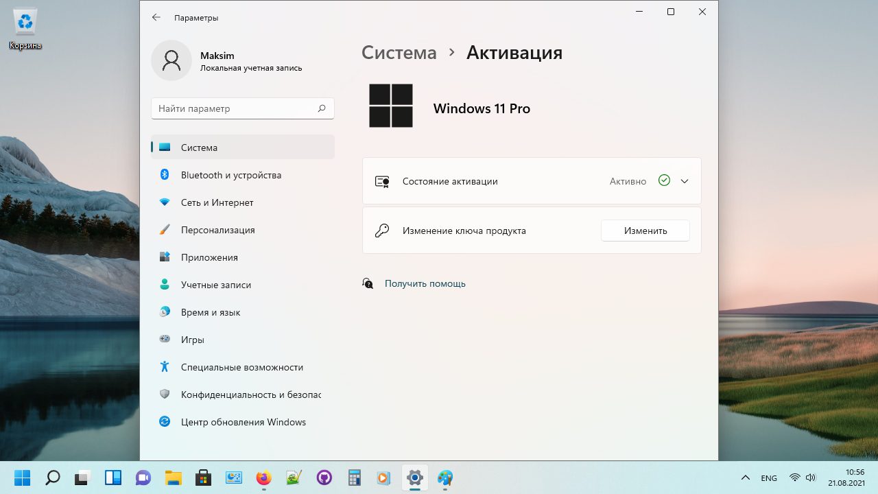Open the Персонализация section
The image size is (878, 494).
click(243, 230)
